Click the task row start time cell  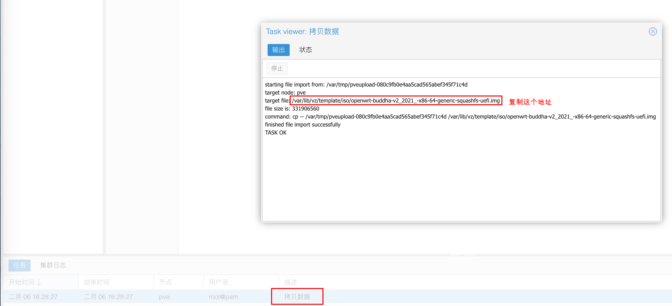[33, 297]
